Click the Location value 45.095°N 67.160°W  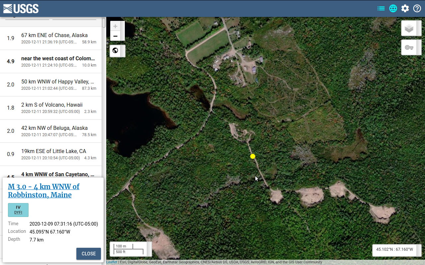click(x=50, y=232)
